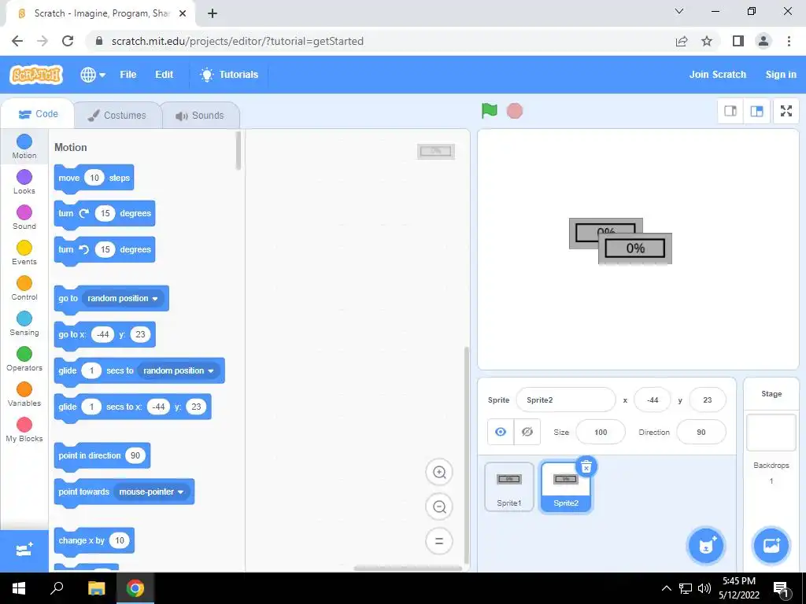This screenshot has width=806, height=604.
Task: Click the Scratch logo
Action: pyautogui.click(x=36, y=75)
